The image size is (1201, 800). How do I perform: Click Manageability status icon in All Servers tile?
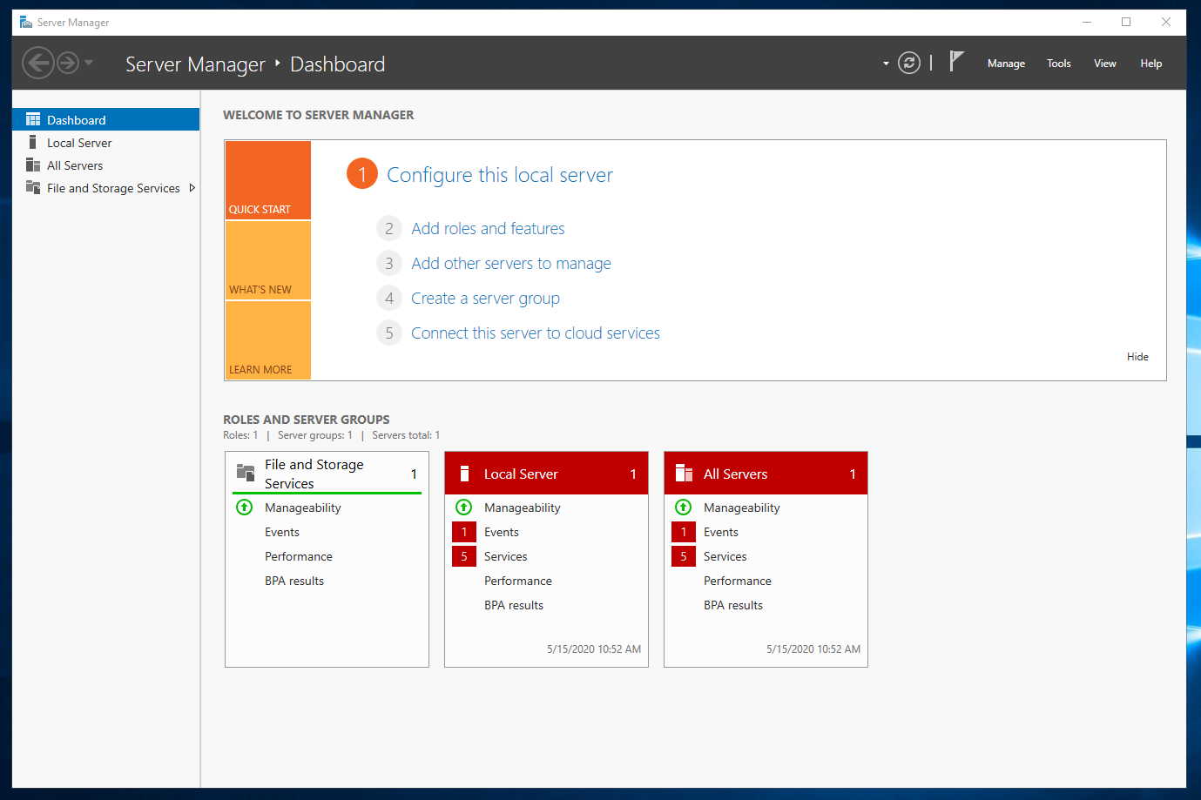pos(684,508)
